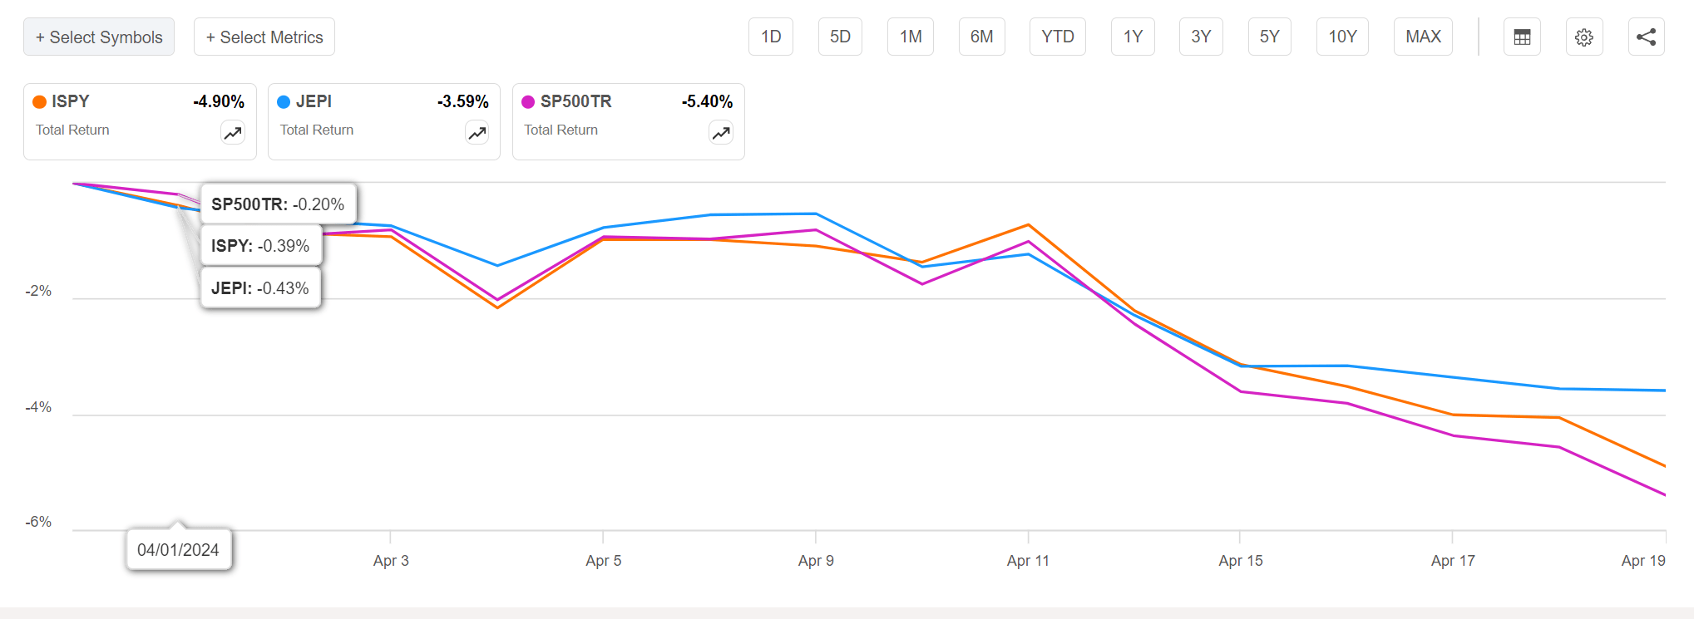Image resolution: width=1694 pixels, height=619 pixels.
Task: Switch chart to 6M range
Action: coord(981,37)
